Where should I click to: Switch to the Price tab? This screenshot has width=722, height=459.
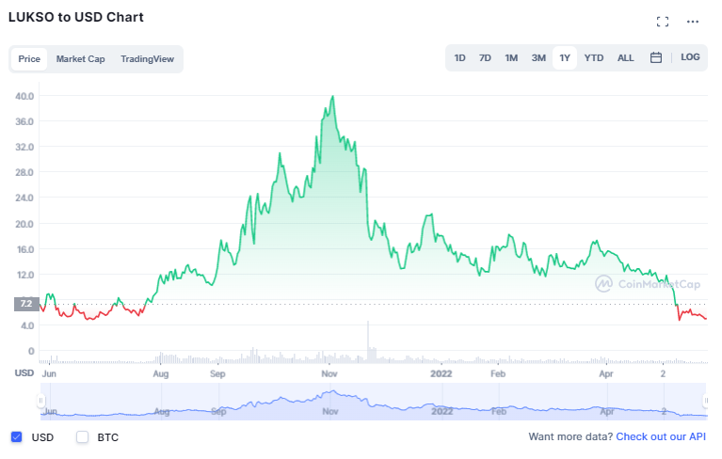coord(29,59)
